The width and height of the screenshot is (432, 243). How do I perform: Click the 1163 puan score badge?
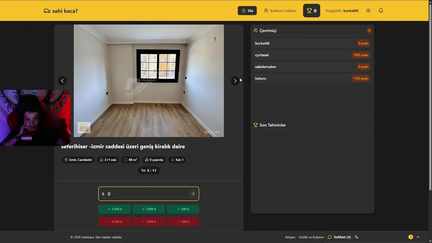tap(360, 78)
